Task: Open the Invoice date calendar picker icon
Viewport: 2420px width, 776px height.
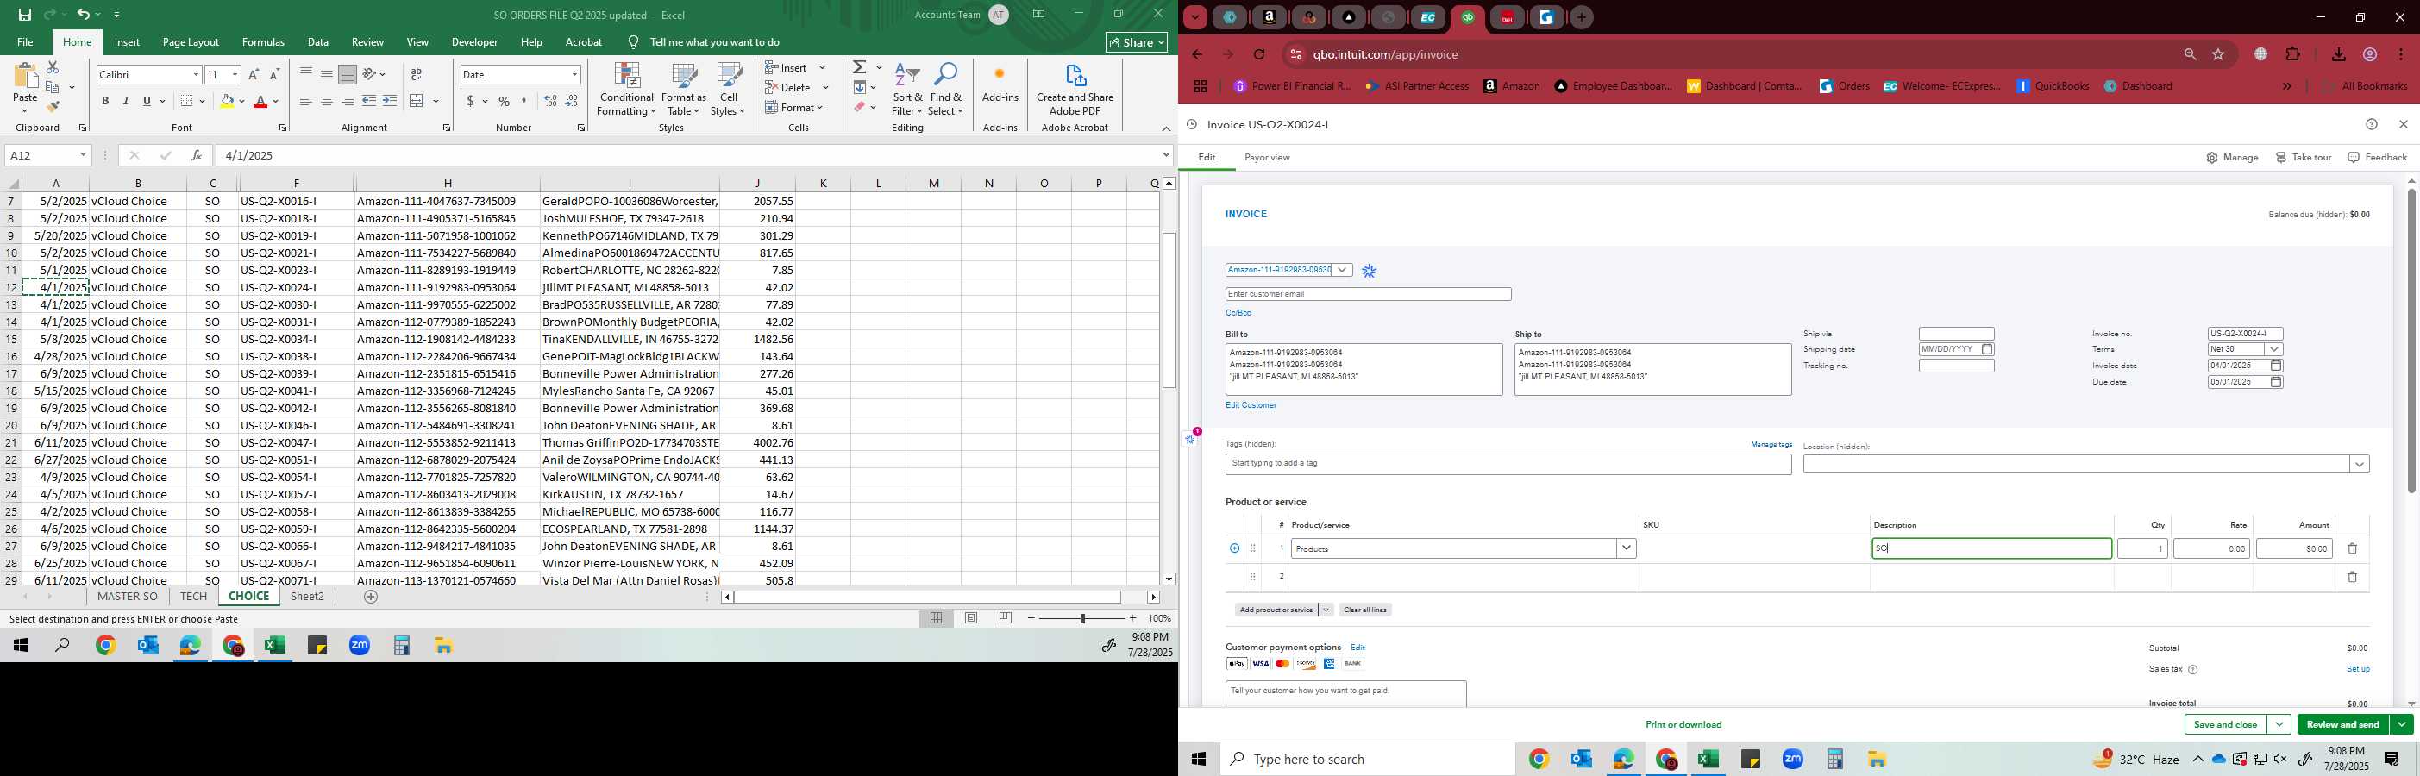Action: (2275, 366)
